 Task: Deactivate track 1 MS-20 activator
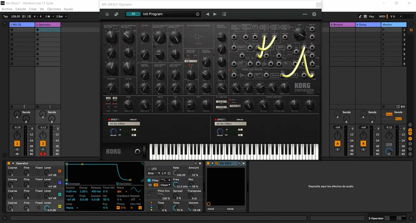pos(17,143)
